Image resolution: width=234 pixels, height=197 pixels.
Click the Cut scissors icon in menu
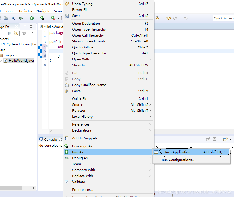click(x=67, y=73)
